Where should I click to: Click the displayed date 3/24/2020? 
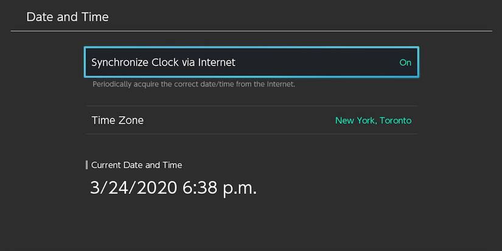[x=134, y=188]
